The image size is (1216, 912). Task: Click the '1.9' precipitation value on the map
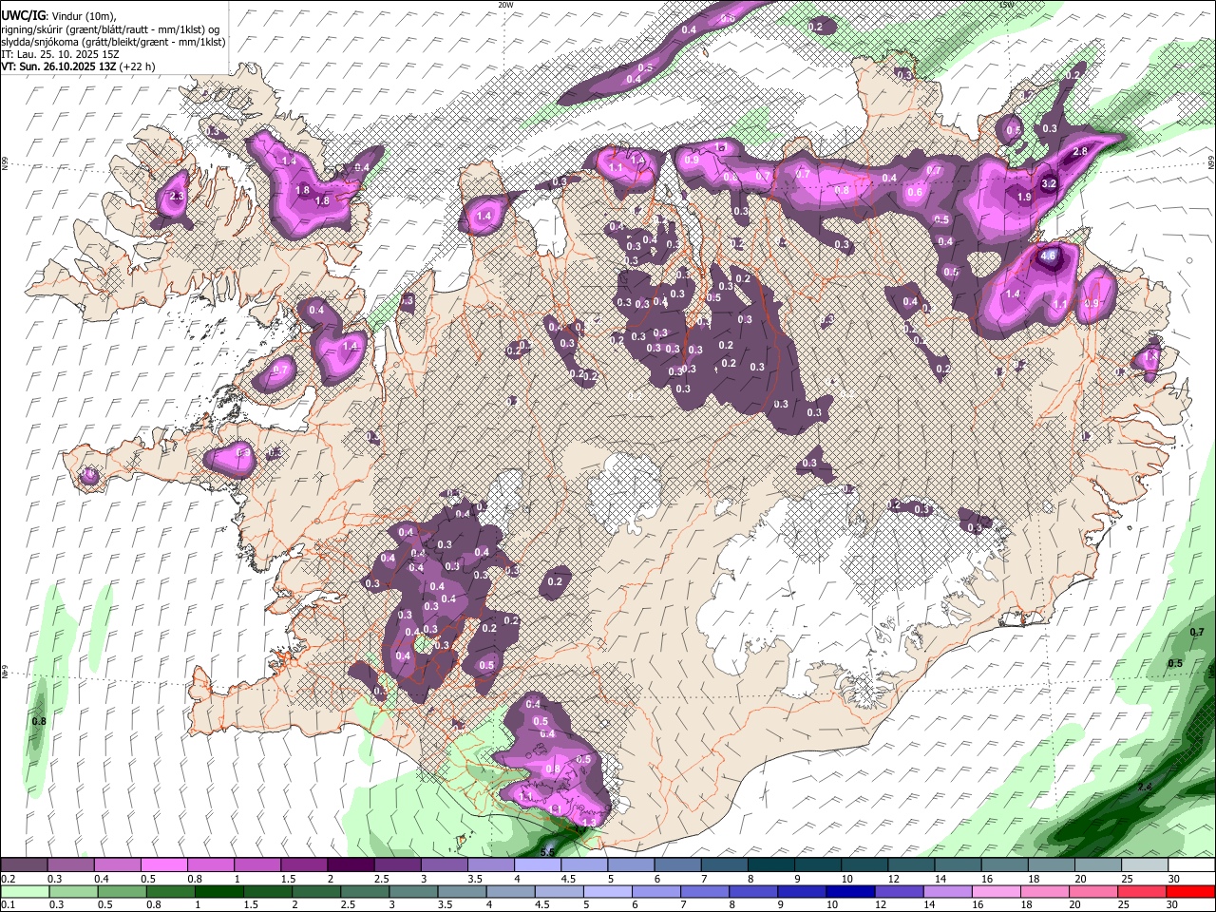[x=1024, y=197]
